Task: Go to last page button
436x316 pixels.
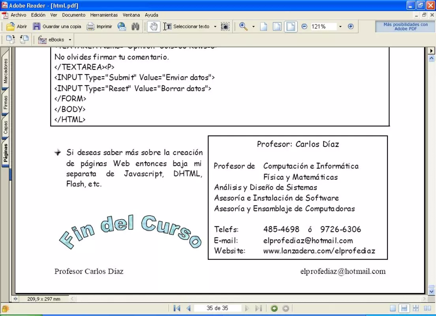Action: pos(259,308)
